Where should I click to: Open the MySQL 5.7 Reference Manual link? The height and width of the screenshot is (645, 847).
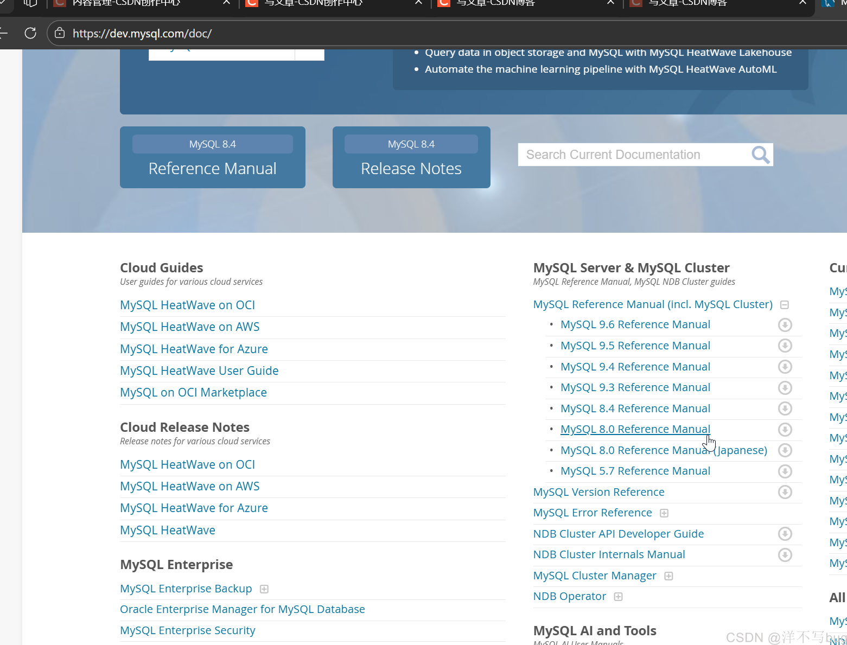(635, 471)
